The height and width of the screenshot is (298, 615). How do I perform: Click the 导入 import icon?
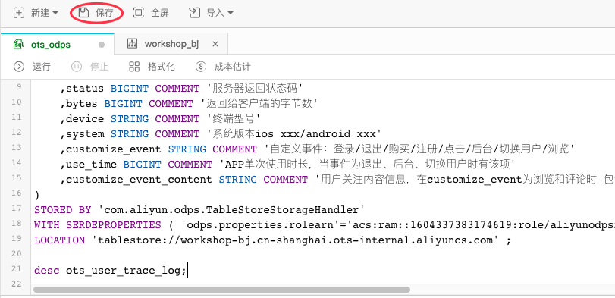tap(195, 13)
